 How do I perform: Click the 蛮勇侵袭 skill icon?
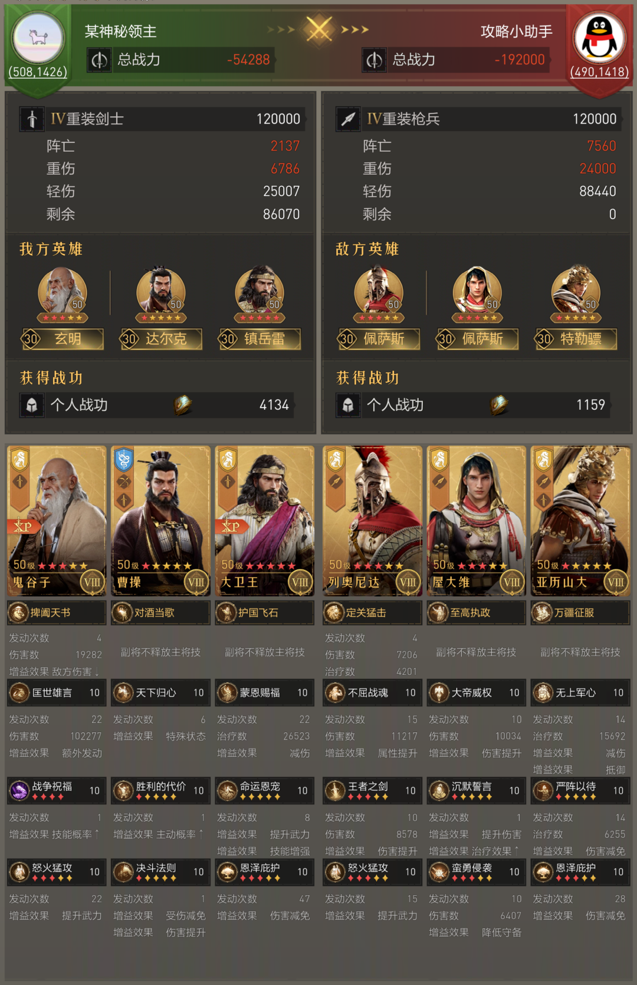click(439, 872)
